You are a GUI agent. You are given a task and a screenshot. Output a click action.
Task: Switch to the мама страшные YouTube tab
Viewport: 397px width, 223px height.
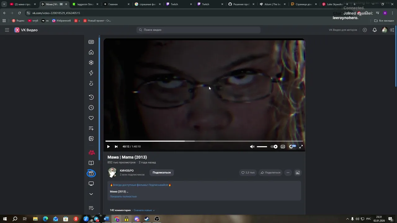[x=22, y=4]
